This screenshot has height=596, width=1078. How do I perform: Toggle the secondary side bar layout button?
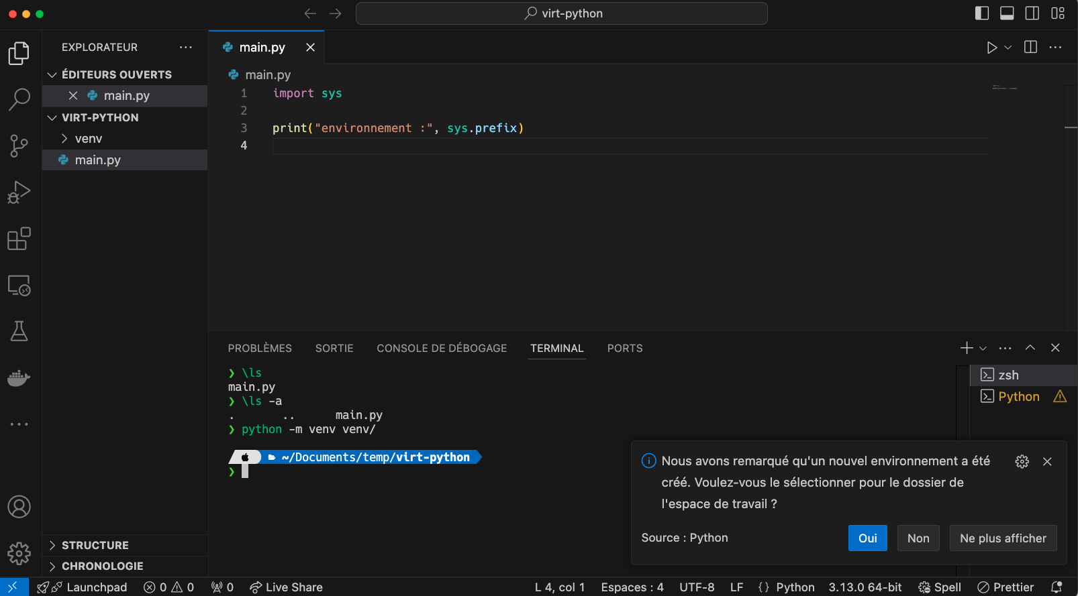1032,13
